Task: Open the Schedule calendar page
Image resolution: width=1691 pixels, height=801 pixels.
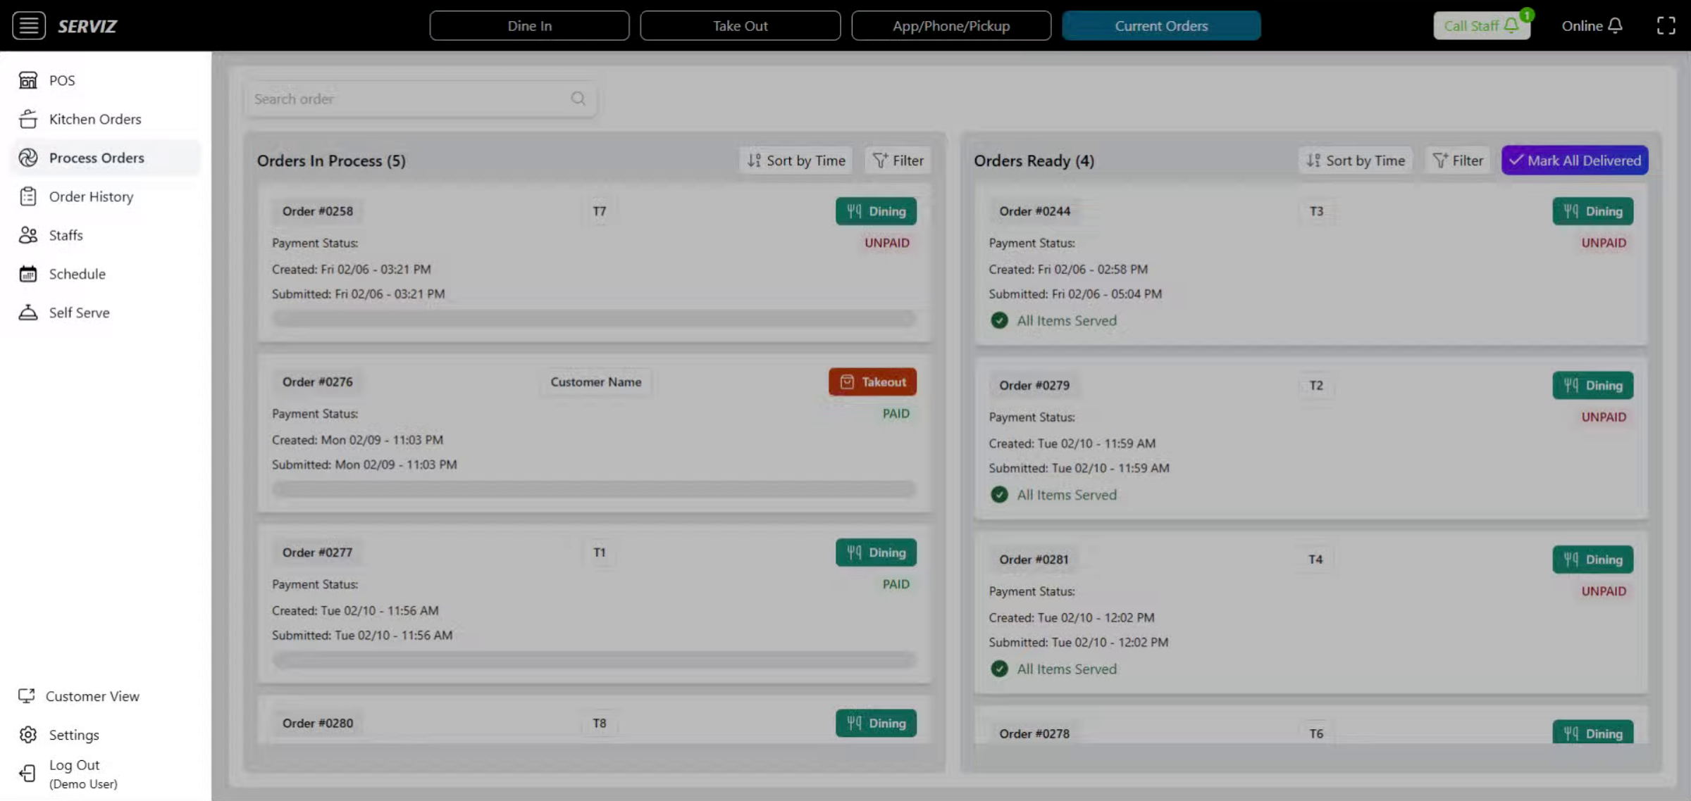Action: (x=77, y=274)
